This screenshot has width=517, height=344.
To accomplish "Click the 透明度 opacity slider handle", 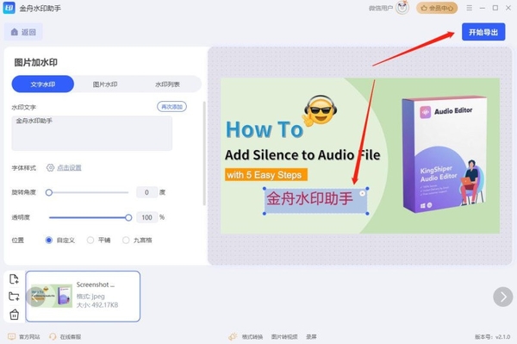I will (128, 217).
